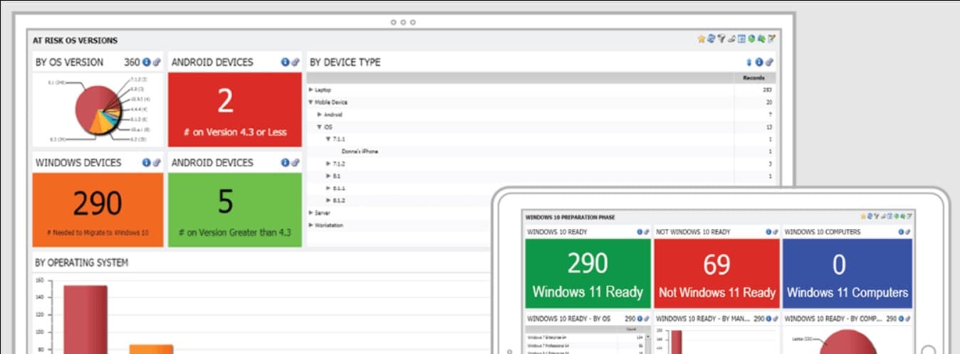Click the By Device Type widget title
Viewport: 960px width, 354px height.
[x=345, y=63]
